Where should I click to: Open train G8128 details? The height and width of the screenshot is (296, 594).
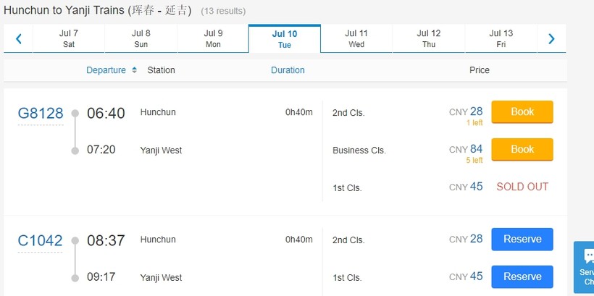(x=41, y=114)
